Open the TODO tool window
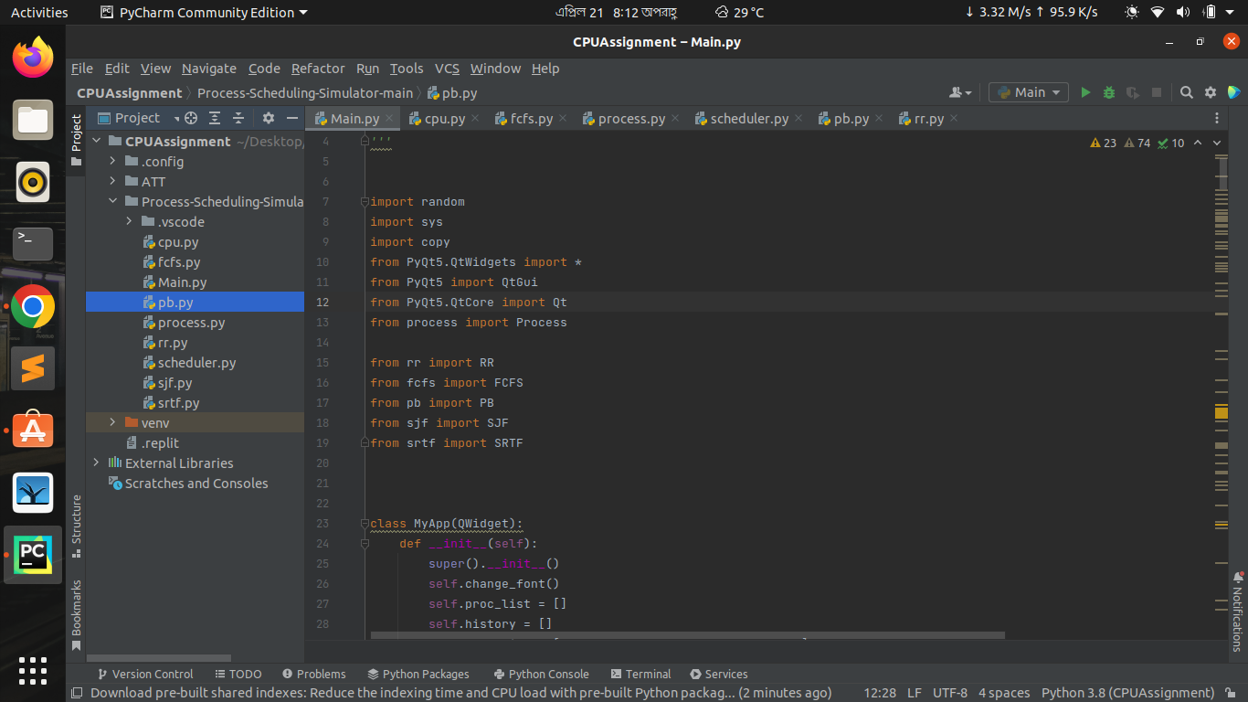Image resolution: width=1248 pixels, height=702 pixels. click(238, 674)
